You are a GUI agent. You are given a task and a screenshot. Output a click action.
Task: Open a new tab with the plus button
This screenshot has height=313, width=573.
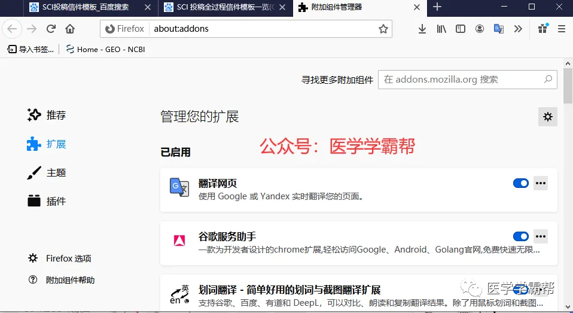click(437, 7)
